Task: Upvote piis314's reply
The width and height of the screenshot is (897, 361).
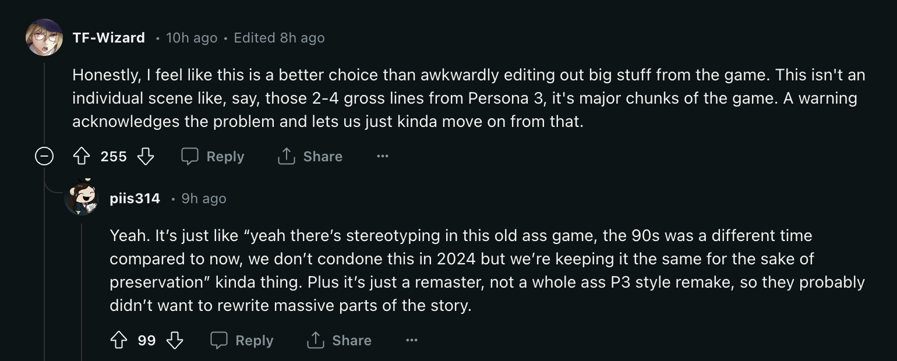Action: point(118,341)
